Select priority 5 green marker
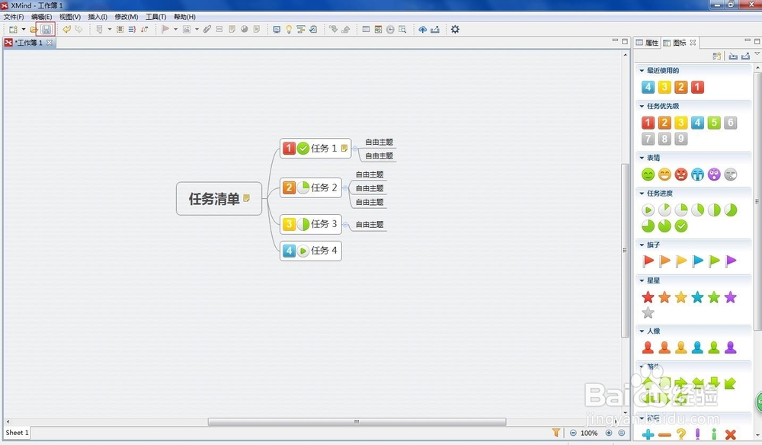This screenshot has width=762, height=445. [x=714, y=123]
